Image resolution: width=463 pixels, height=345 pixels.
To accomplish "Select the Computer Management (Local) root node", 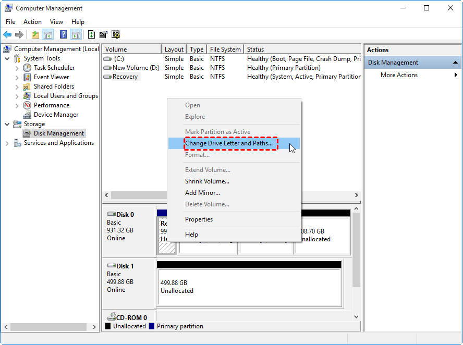I will coord(56,49).
